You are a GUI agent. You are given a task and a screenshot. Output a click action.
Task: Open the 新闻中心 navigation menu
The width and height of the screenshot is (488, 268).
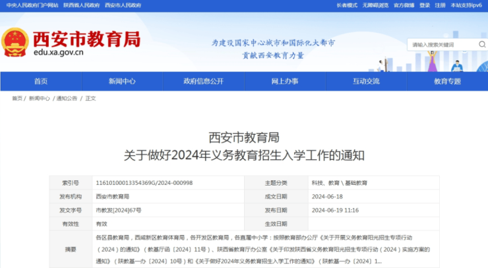click(122, 81)
